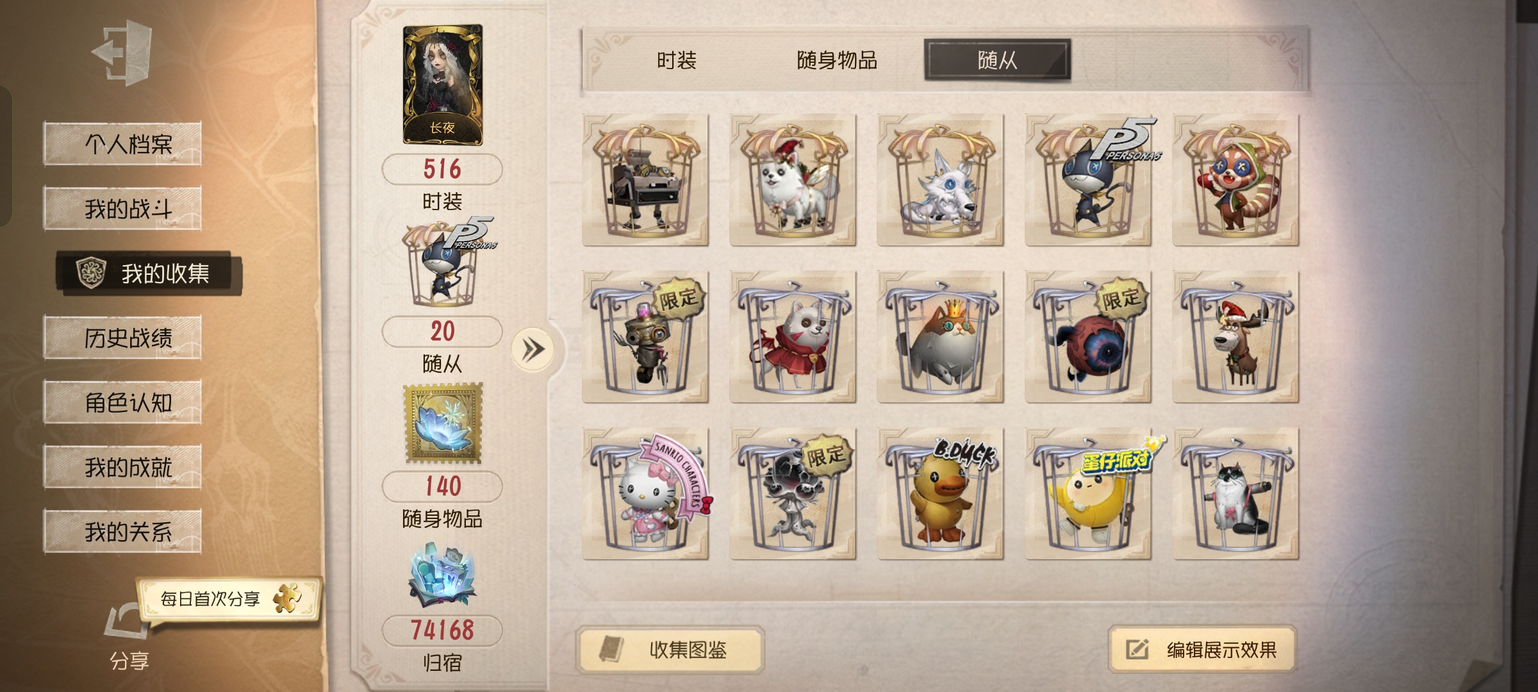The width and height of the screenshot is (1538, 692).
Task: Choose the white wolf pet
Action: (940, 180)
